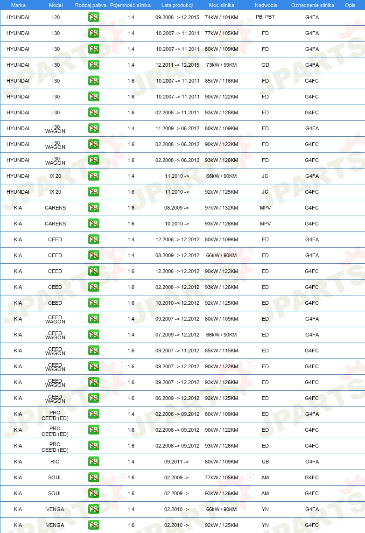The width and height of the screenshot is (365, 533).
Task: Click the 'JC' body cell in the IX 20 1.4 row
Action: pyautogui.click(x=265, y=176)
